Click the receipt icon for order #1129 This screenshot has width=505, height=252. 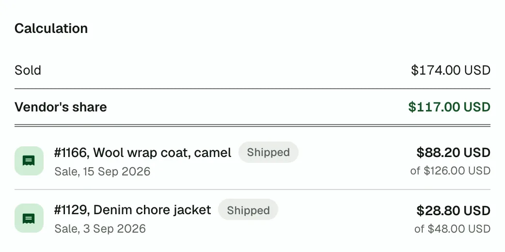[29, 218]
